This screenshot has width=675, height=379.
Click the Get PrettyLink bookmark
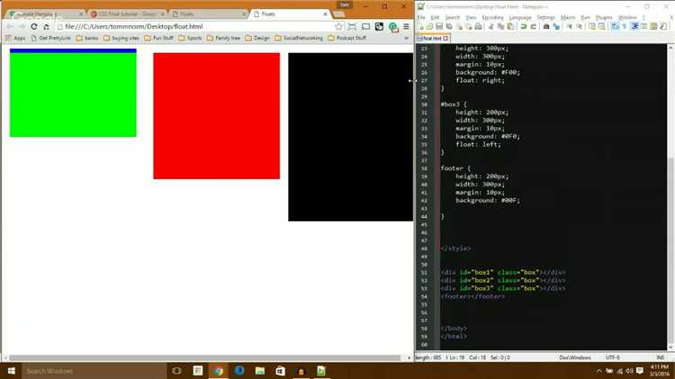[50, 39]
